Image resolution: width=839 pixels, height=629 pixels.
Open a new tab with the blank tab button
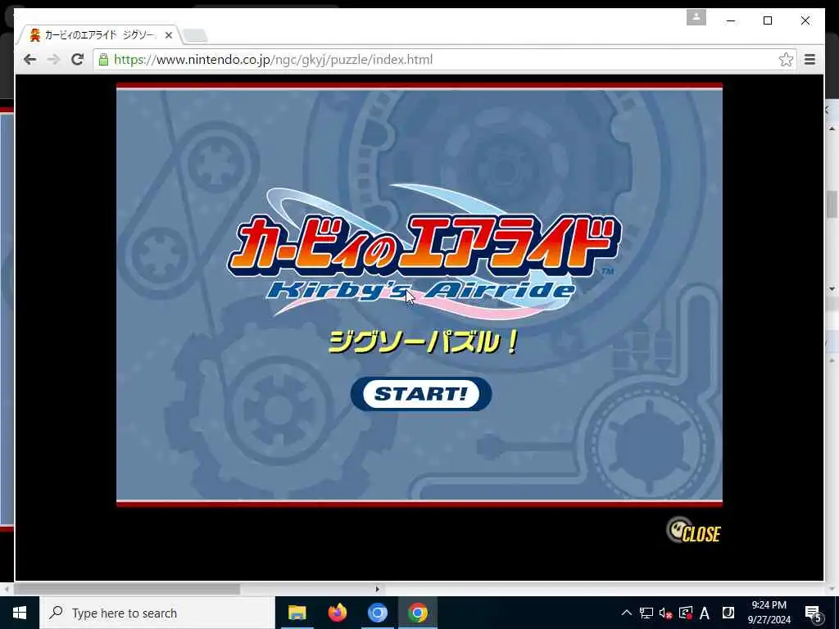point(195,36)
